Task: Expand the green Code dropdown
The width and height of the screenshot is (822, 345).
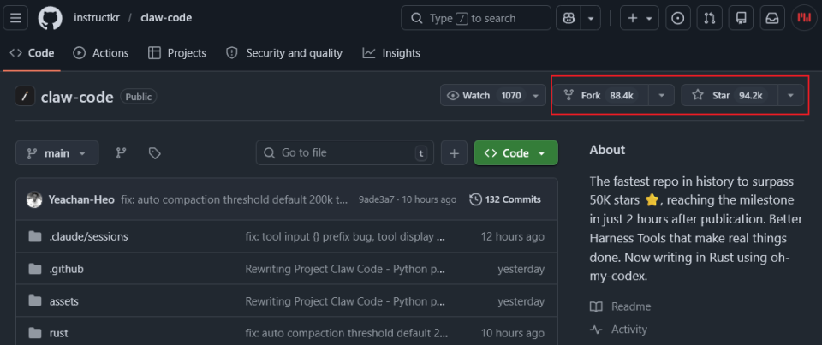Action: pos(515,153)
